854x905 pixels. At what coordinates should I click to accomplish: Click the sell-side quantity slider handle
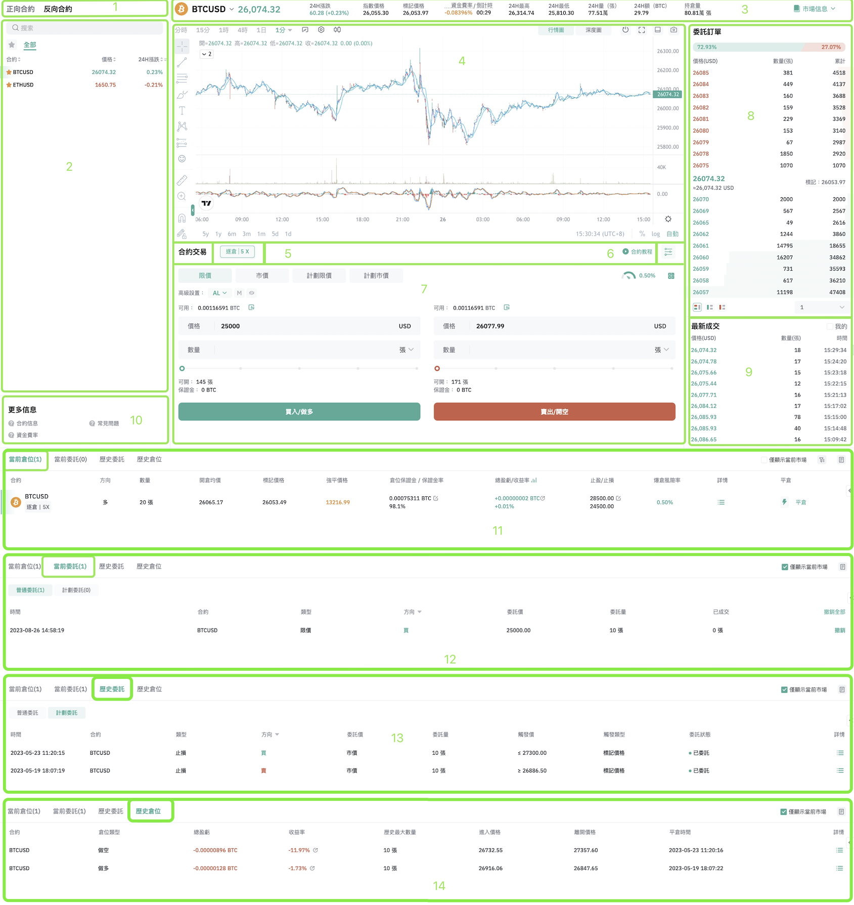pyautogui.click(x=437, y=369)
